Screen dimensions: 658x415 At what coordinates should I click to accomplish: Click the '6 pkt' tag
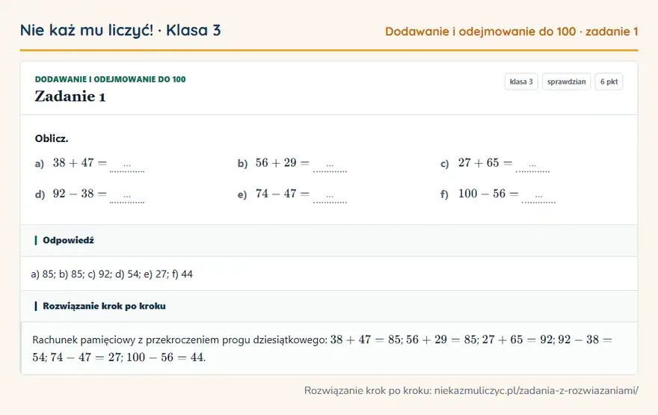(609, 82)
